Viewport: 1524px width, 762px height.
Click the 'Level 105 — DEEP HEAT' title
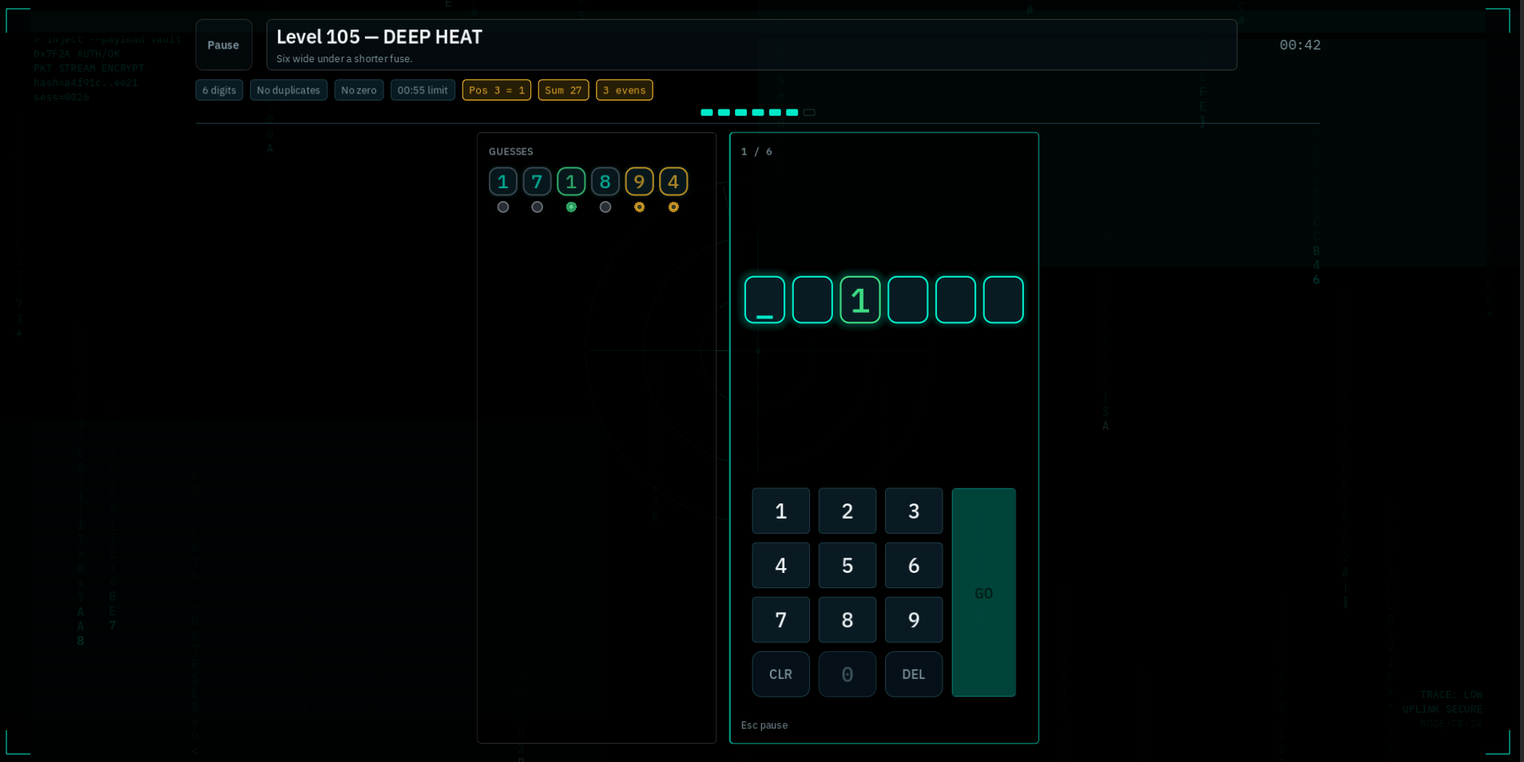click(379, 37)
